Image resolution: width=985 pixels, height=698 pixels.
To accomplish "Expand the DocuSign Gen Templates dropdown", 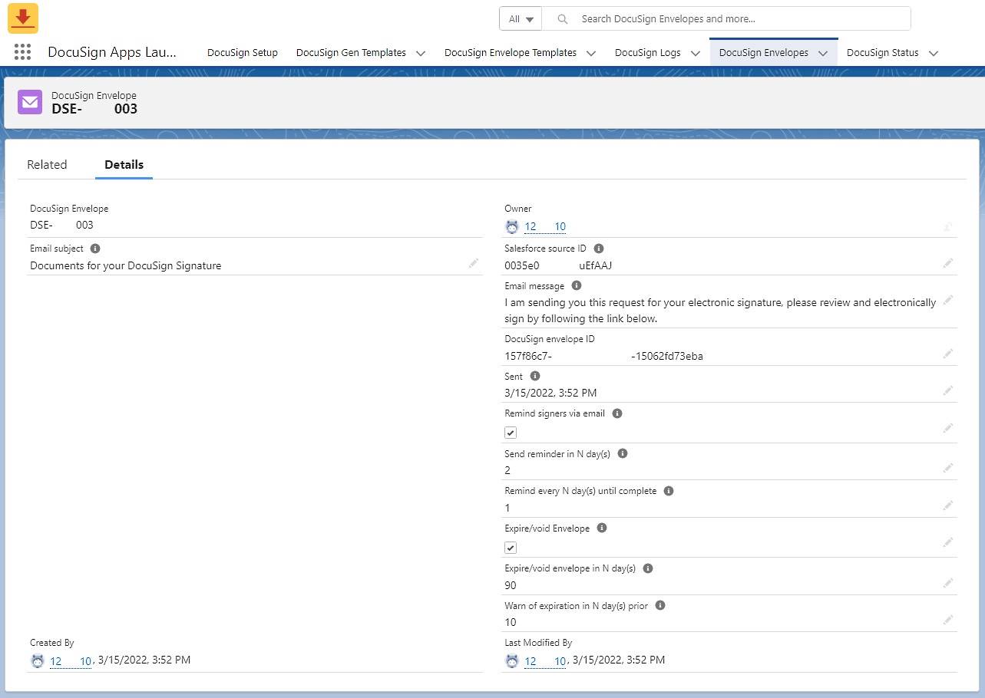I will (x=421, y=53).
